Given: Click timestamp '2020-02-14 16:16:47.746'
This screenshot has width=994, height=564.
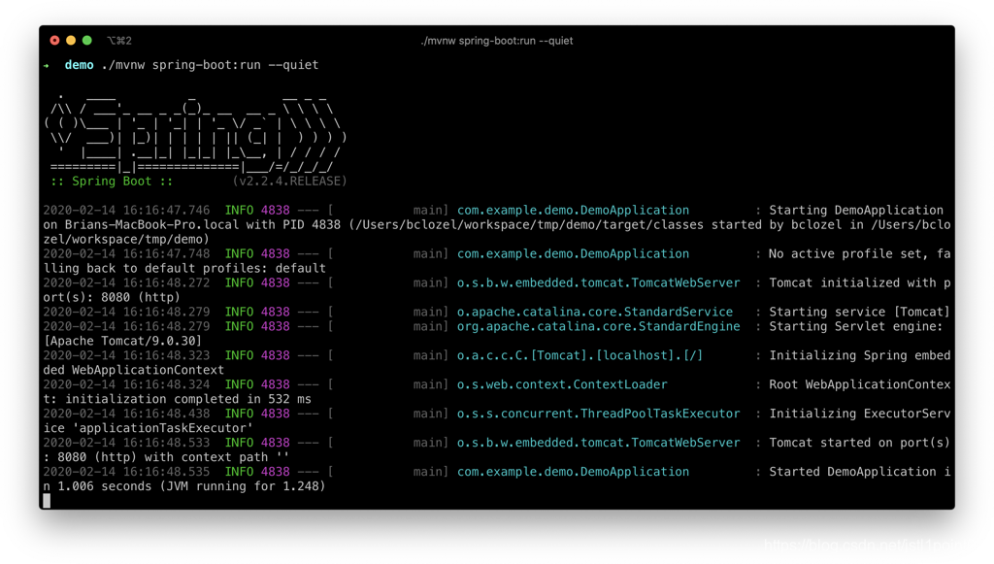Looking at the screenshot, I should tap(126, 211).
